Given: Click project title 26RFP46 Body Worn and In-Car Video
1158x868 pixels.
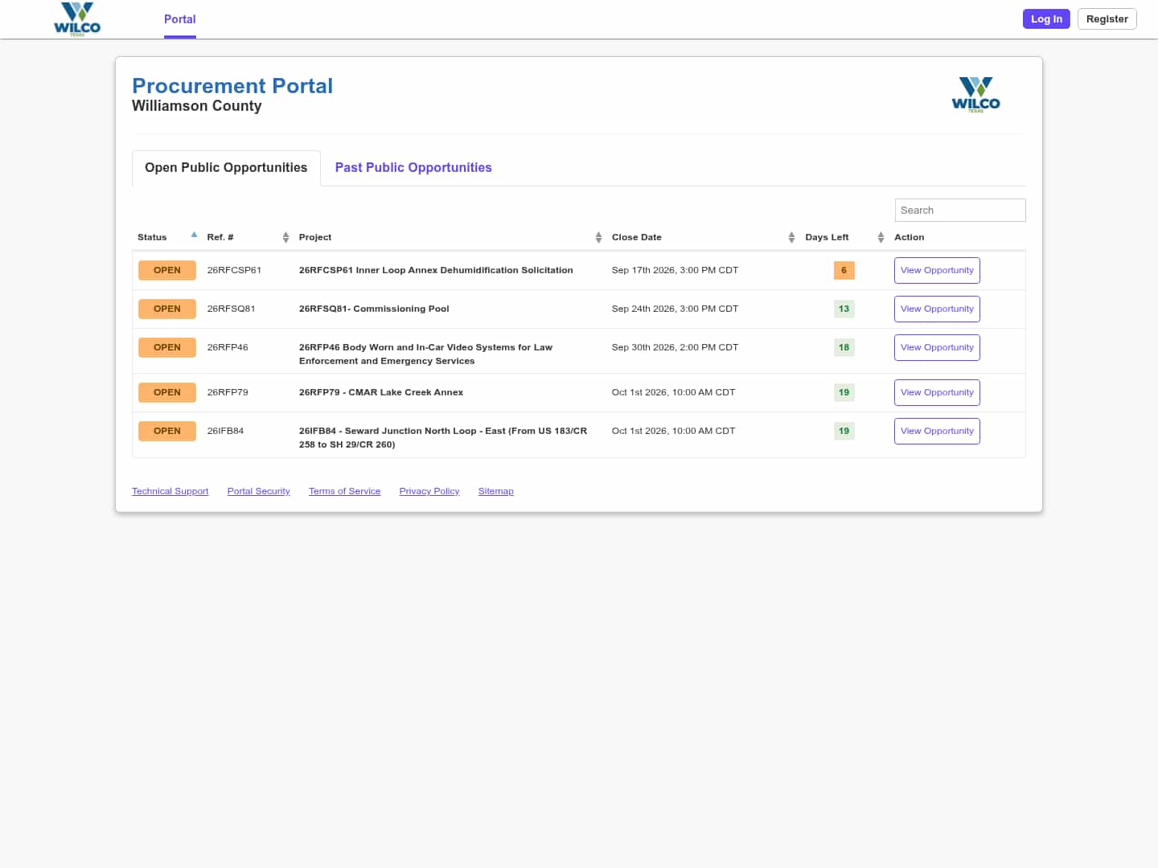Looking at the screenshot, I should [425, 354].
